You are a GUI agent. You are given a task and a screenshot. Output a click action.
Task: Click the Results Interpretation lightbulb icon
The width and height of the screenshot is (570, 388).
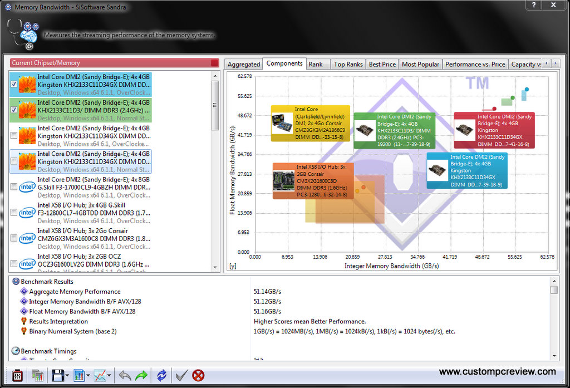click(x=24, y=321)
